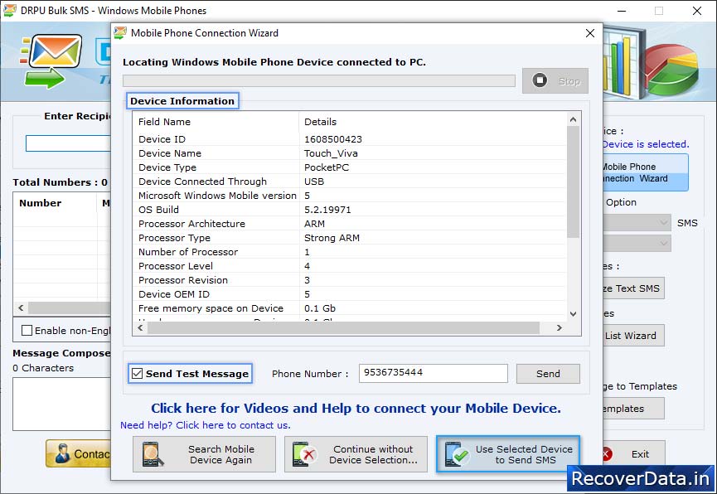Click Enter Recipient number field in main window
717x494 pixels.
point(68,143)
